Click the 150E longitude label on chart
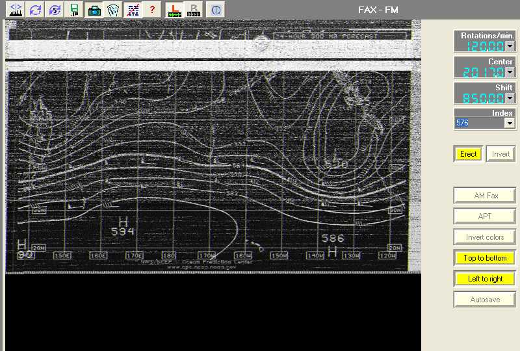This screenshot has height=351, width=520. coord(62,255)
